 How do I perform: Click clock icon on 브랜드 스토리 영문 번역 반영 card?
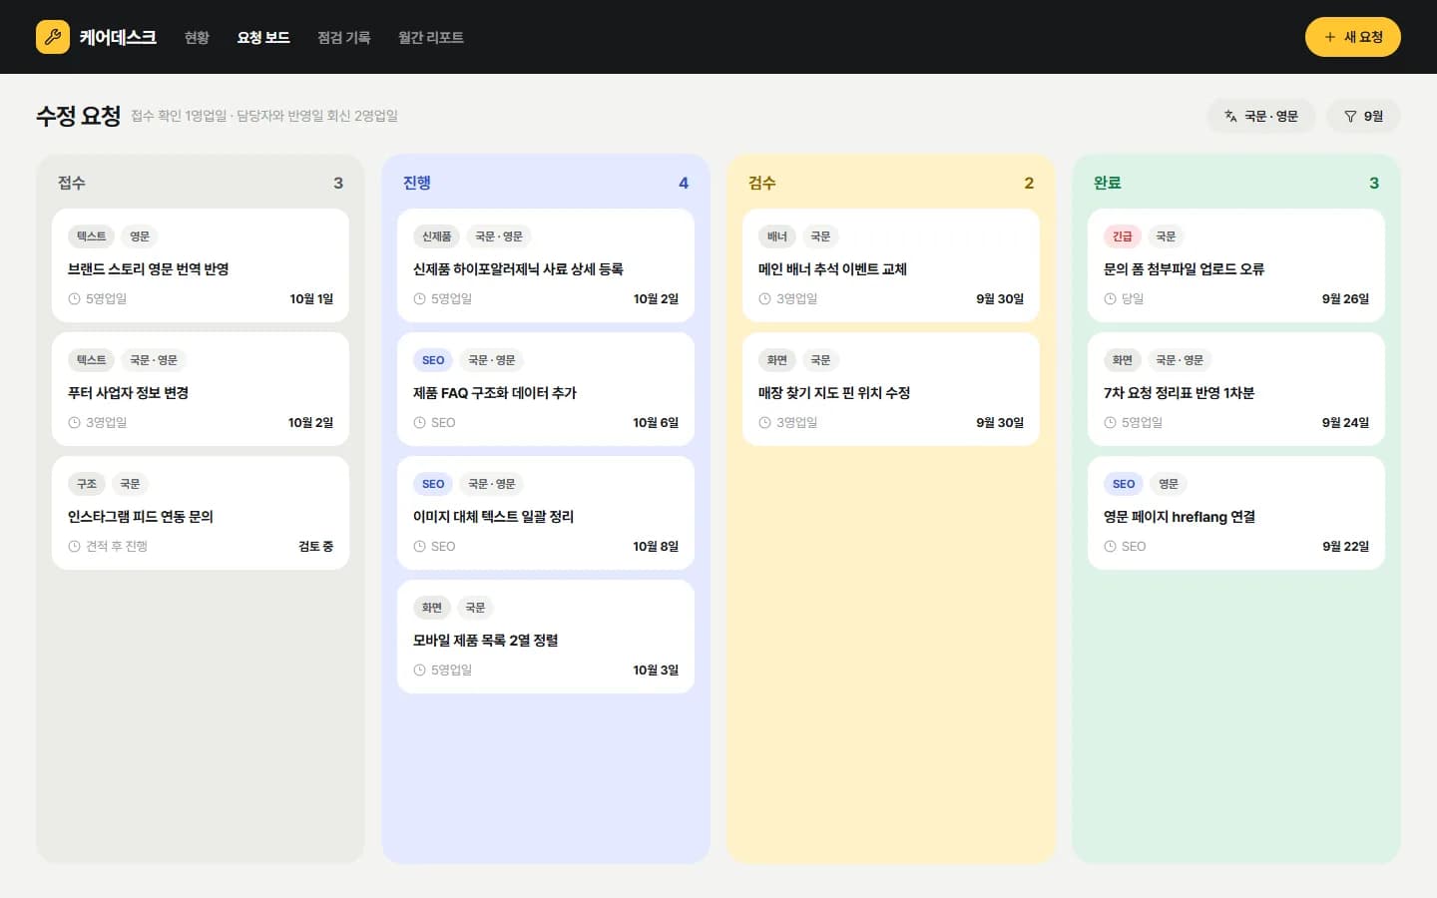pos(74,298)
